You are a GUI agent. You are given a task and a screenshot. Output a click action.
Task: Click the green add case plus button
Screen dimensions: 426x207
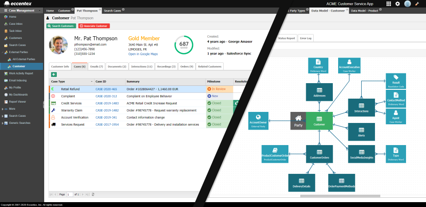[x=54, y=74]
